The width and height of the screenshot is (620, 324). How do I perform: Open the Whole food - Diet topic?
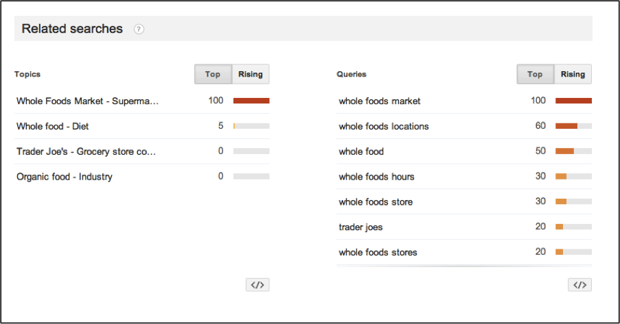coord(53,126)
